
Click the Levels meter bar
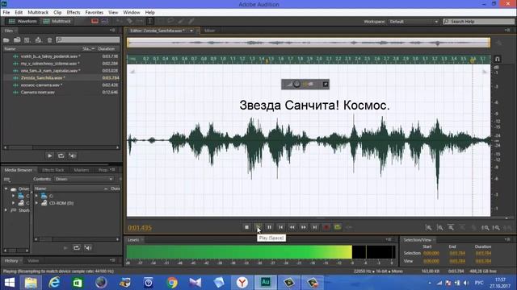coord(261,252)
